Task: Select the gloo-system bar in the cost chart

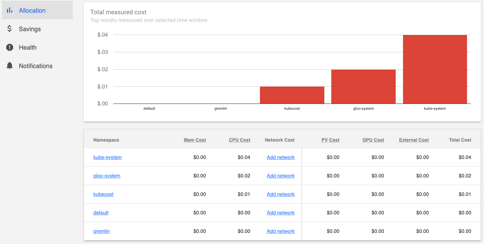Action: point(363,87)
